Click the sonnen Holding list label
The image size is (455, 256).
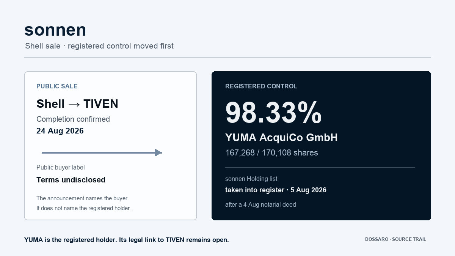click(x=251, y=179)
